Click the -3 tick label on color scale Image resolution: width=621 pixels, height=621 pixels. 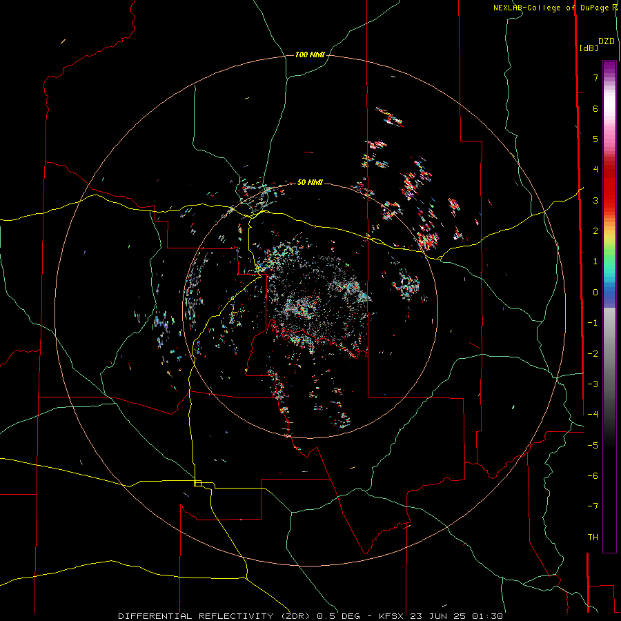point(593,384)
